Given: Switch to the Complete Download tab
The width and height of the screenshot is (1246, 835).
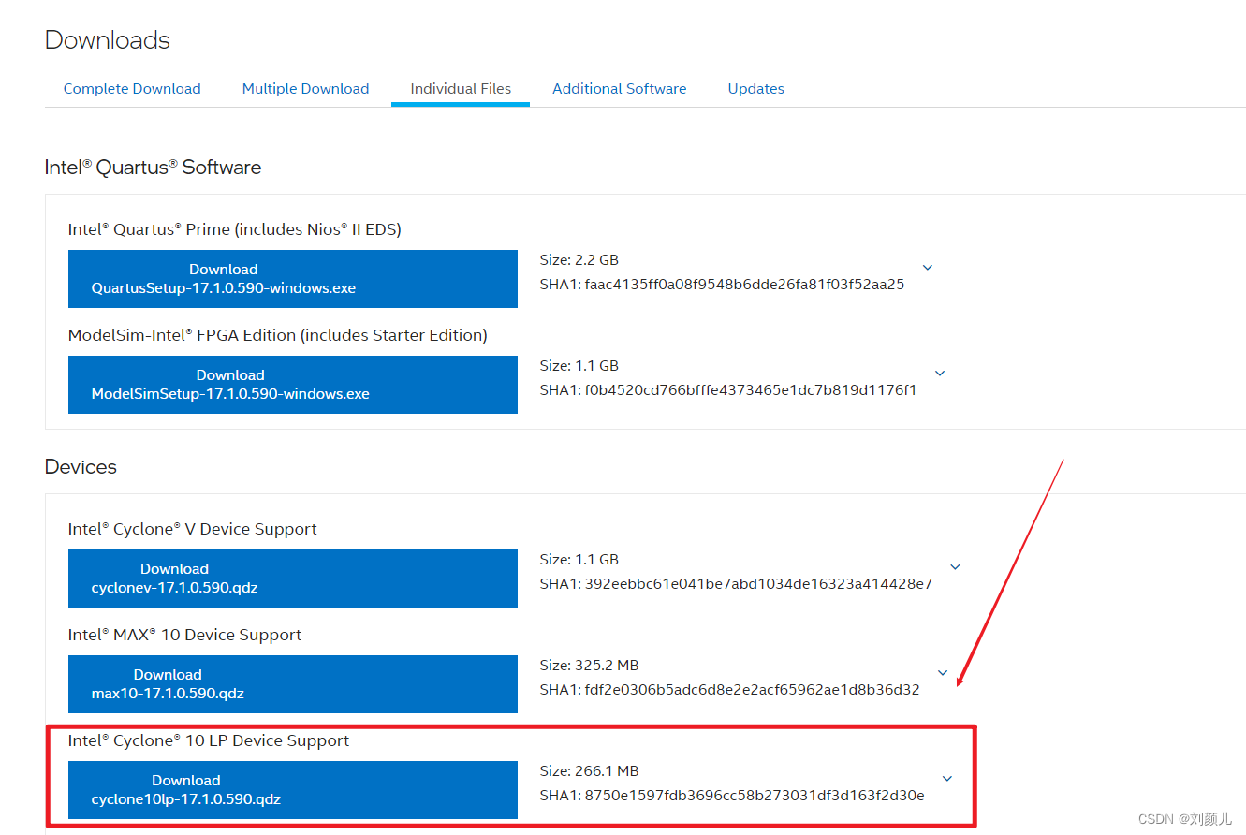Looking at the screenshot, I should [132, 89].
